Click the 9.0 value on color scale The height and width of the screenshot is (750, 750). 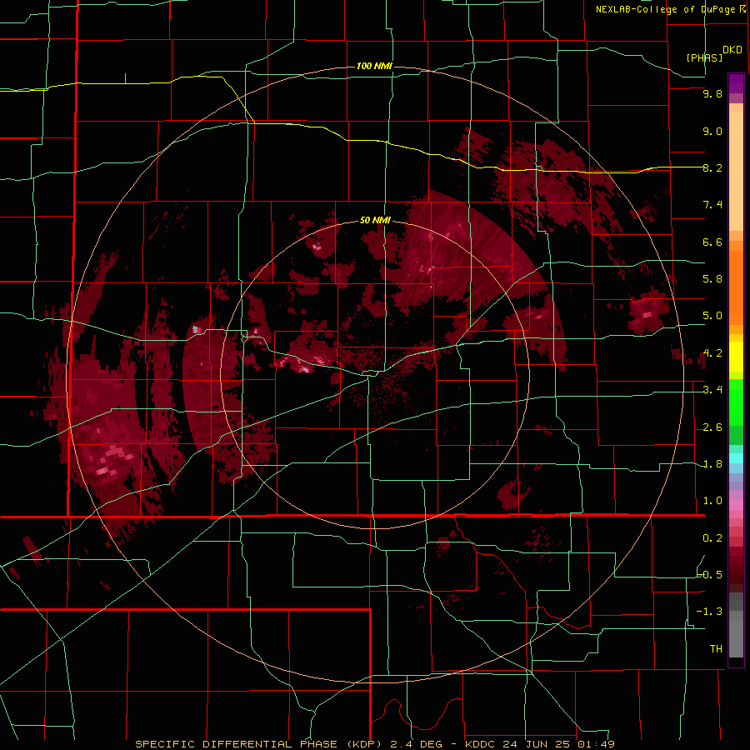click(x=712, y=131)
